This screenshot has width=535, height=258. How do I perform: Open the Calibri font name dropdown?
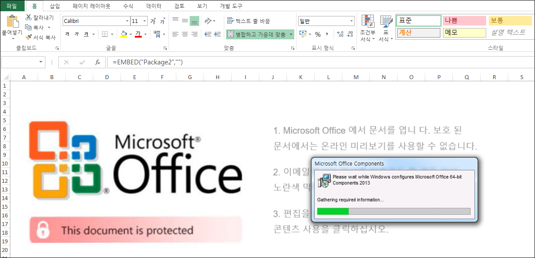click(127, 21)
